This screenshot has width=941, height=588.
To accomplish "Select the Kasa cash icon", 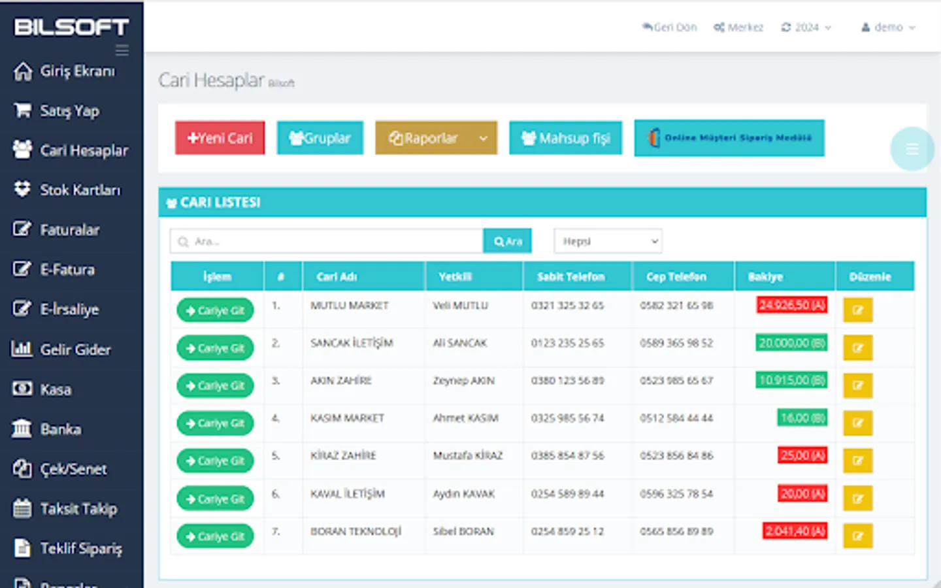I will pos(22,389).
